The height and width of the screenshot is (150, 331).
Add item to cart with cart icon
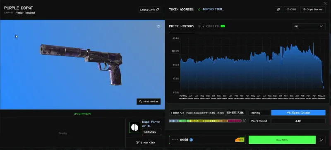click(321, 140)
